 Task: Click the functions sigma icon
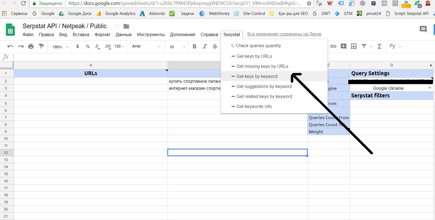pyautogui.click(x=380, y=46)
